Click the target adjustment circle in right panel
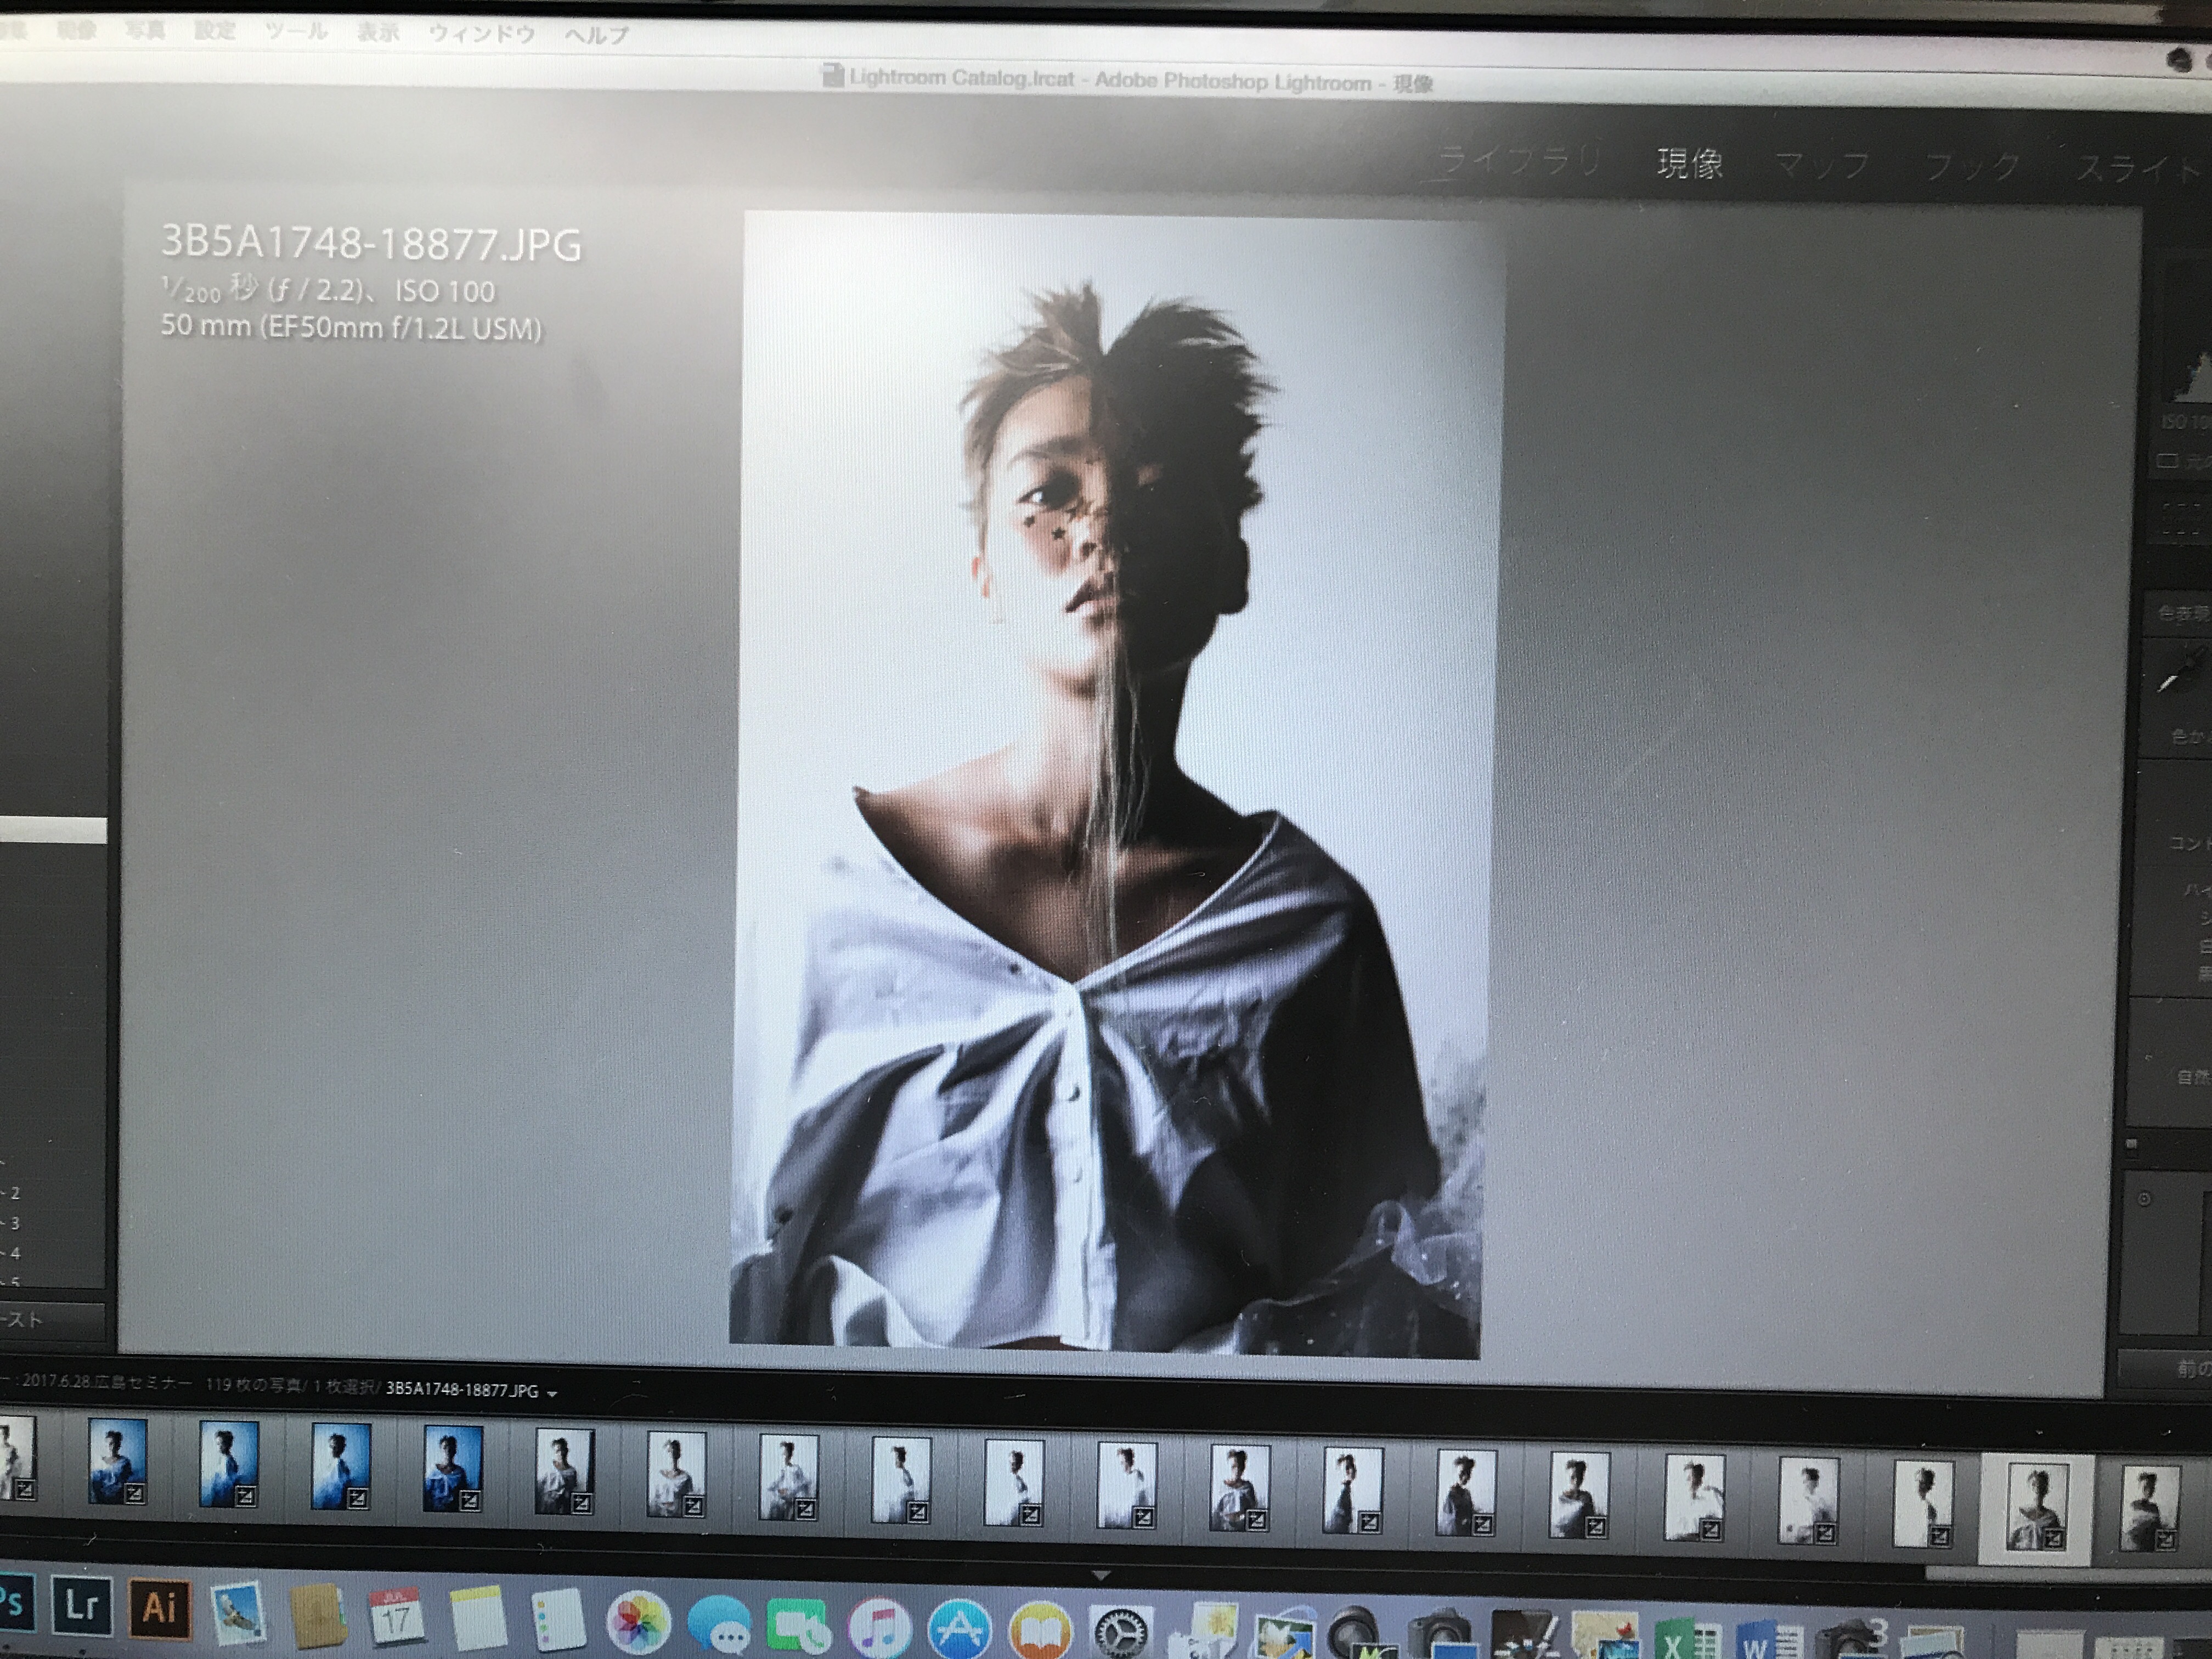 (2143, 1199)
